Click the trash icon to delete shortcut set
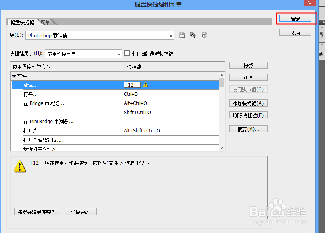The width and height of the screenshot is (325, 233). 204,35
